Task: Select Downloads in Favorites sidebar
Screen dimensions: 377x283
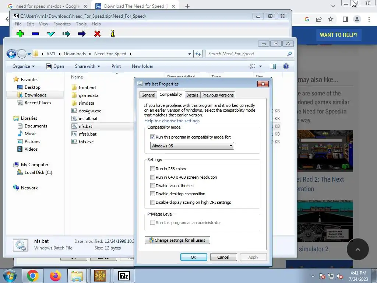Action: [x=35, y=95]
